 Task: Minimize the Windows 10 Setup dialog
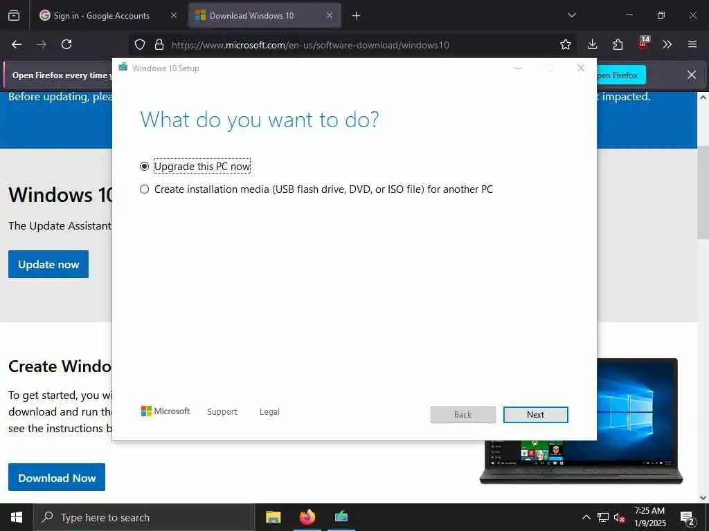pyautogui.click(x=518, y=68)
